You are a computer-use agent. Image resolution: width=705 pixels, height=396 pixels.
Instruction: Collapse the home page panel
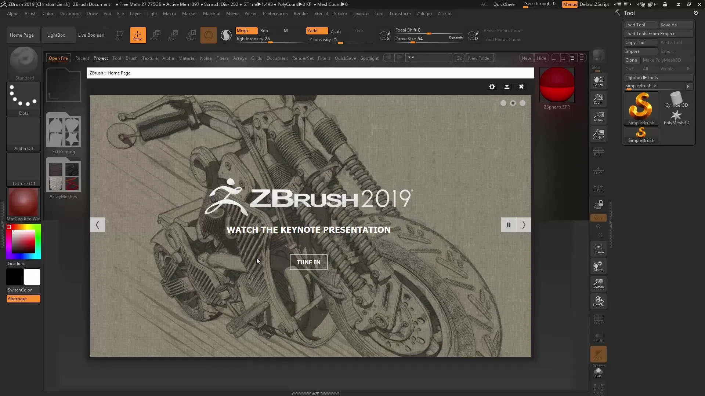pos(507,87)
